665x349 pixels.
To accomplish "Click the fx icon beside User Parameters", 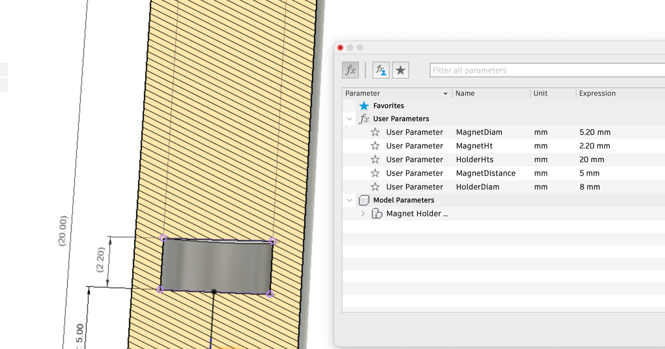I will (x=364, y=119).
